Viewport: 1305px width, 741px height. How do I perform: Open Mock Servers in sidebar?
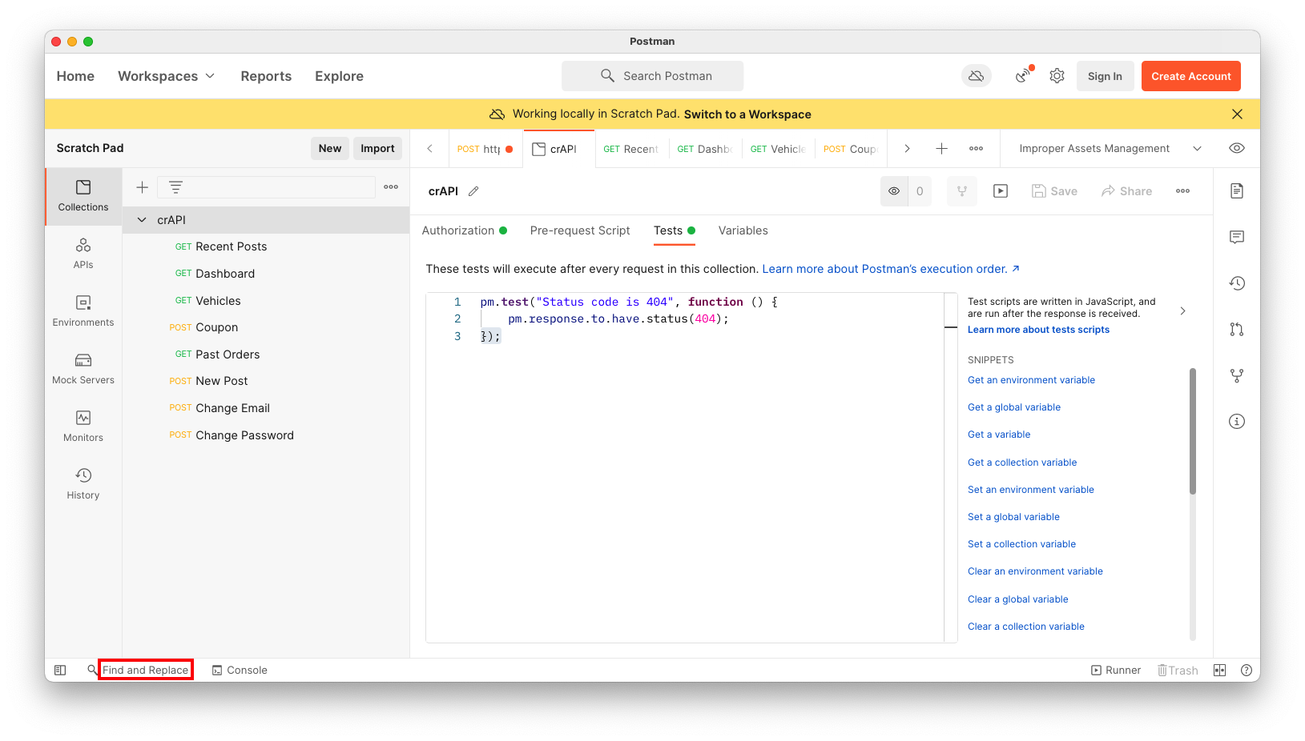point(83,368)
